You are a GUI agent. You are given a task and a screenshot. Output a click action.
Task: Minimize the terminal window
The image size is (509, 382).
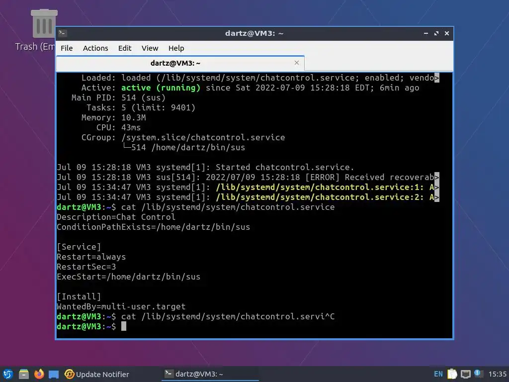(426, 33)
